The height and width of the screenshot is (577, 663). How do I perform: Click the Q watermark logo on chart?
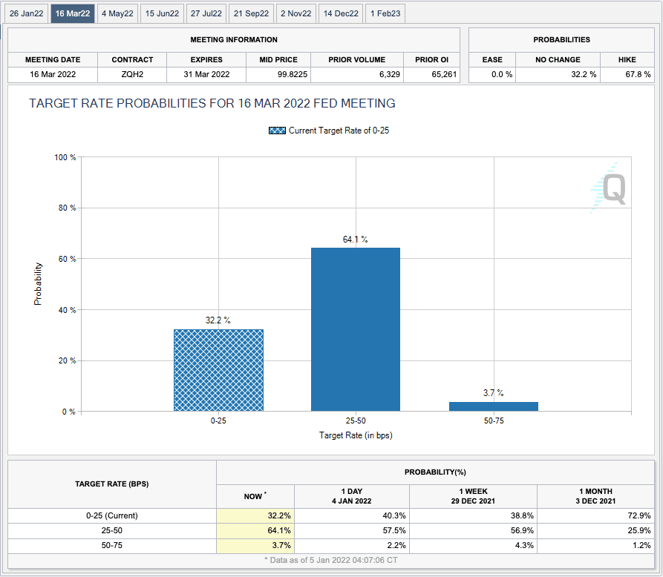point(609,188)
